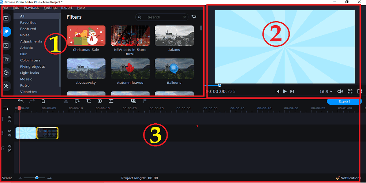Image resolution: width=366 pixels, height=183 pixels.
Task: Skip to previous frame
Action: point(277,91)
